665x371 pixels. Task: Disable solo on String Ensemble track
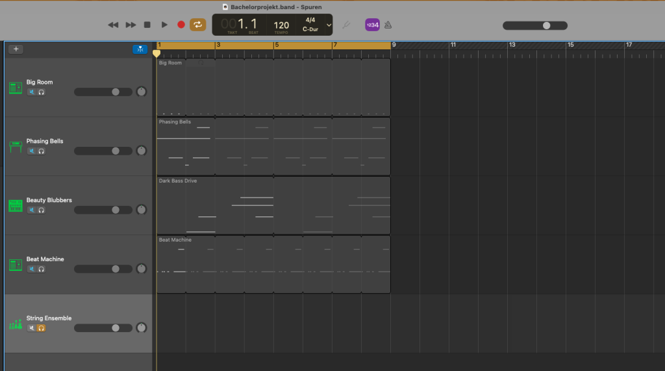pos(41,328)
